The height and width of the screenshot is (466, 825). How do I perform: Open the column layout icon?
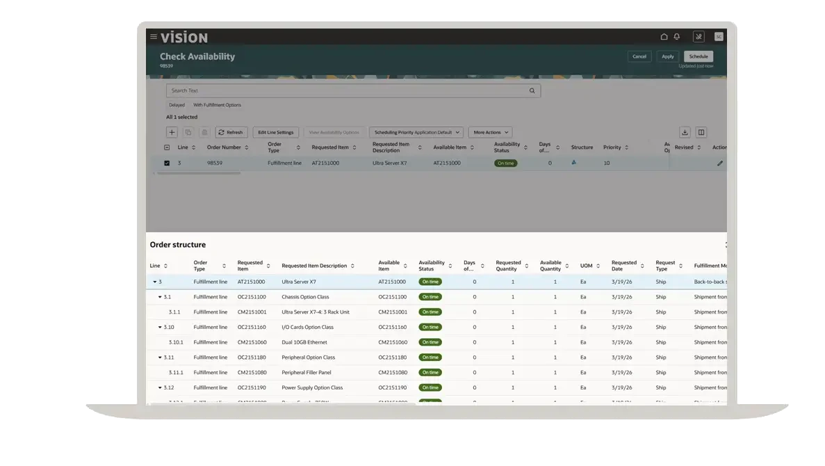[701, 132]
